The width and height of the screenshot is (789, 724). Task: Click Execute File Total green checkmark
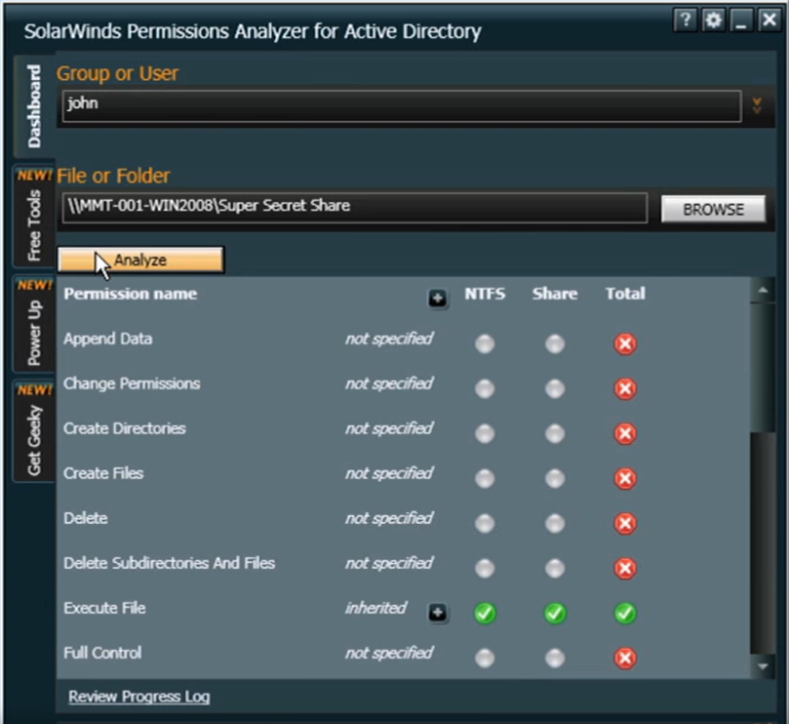click(x=625, y=613)
